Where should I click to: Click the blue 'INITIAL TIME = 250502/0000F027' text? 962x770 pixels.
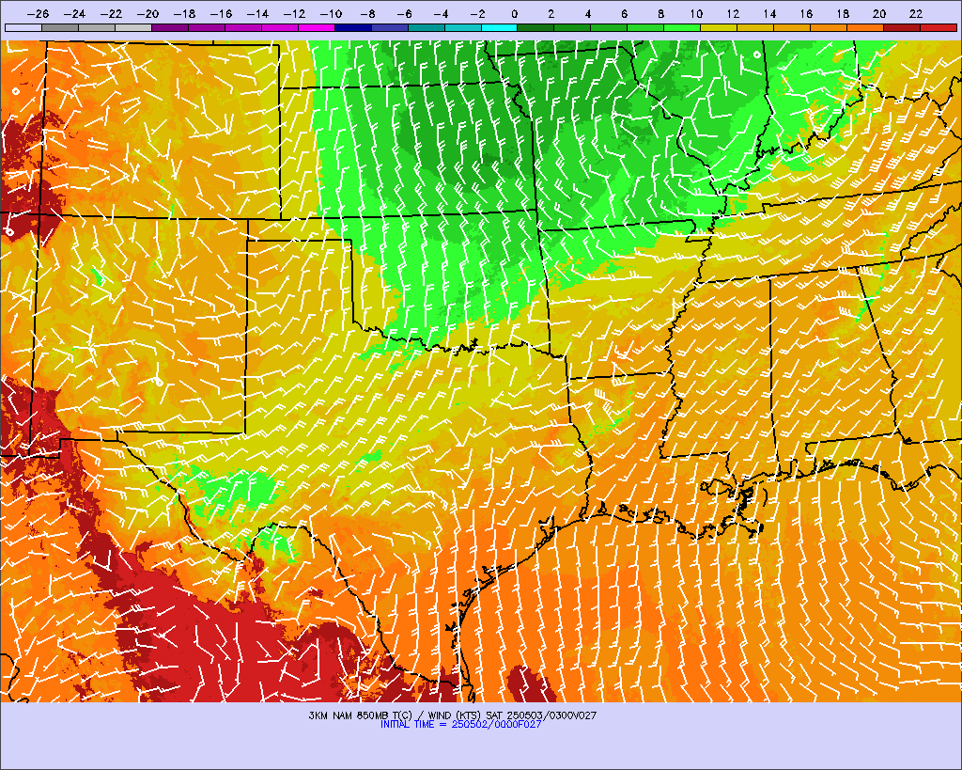460,725
